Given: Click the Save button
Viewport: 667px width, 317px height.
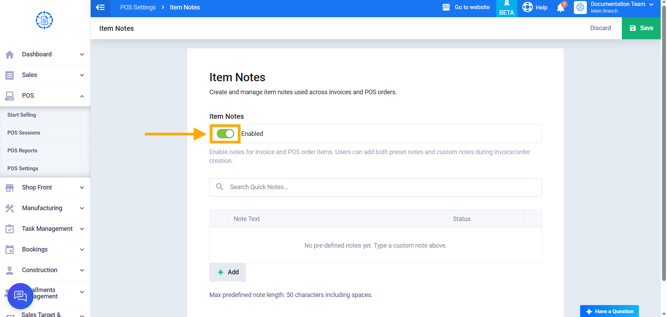Looking at the screenshot, I should (641, 28).
